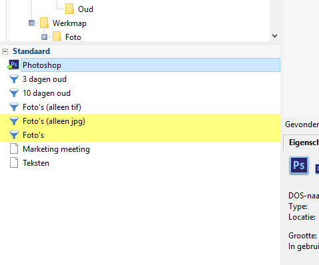This screenshot has height=265, width=319.
Task: Select the Teksten entry
Action: (x=36, y=163)
